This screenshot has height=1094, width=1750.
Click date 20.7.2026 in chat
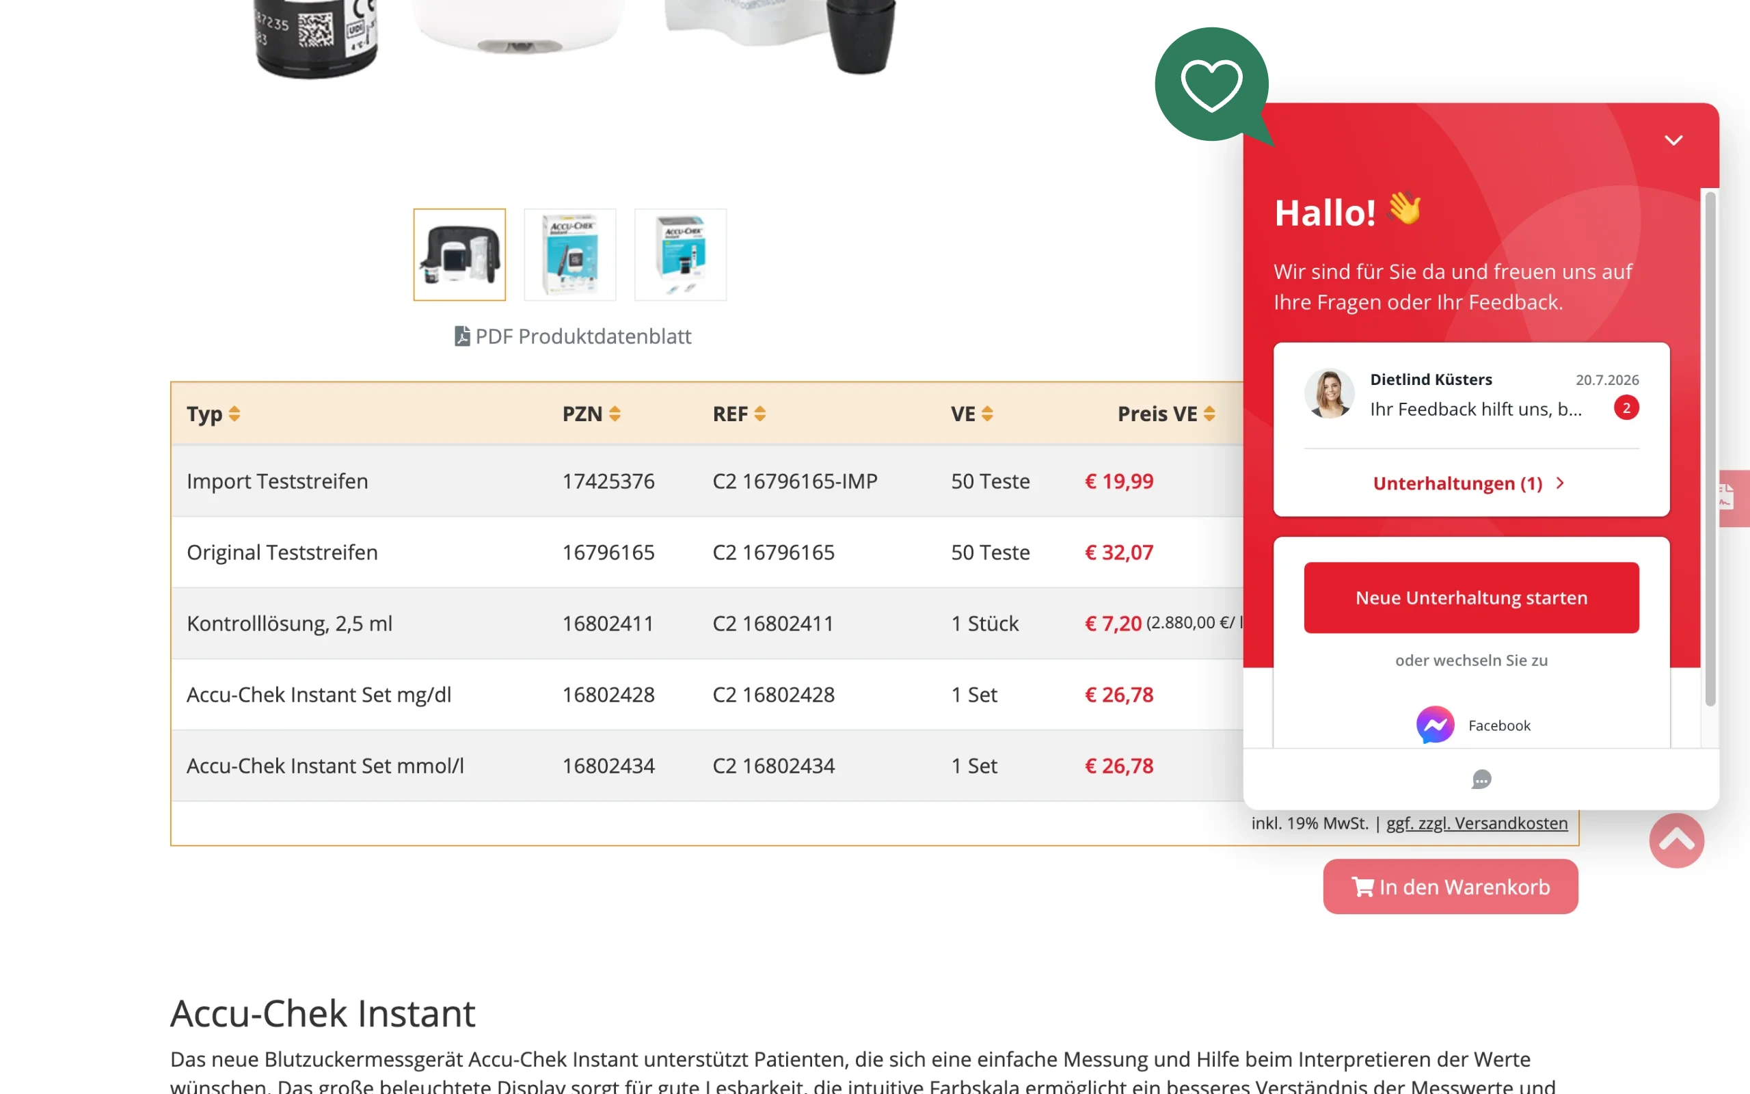point(1608,380)
